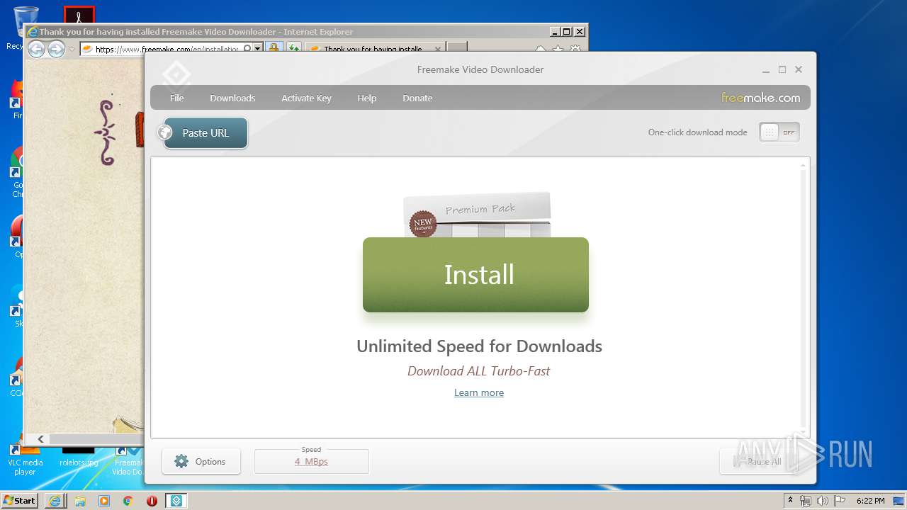Open the address bar dropdown arrow in IE

point(258,49)
